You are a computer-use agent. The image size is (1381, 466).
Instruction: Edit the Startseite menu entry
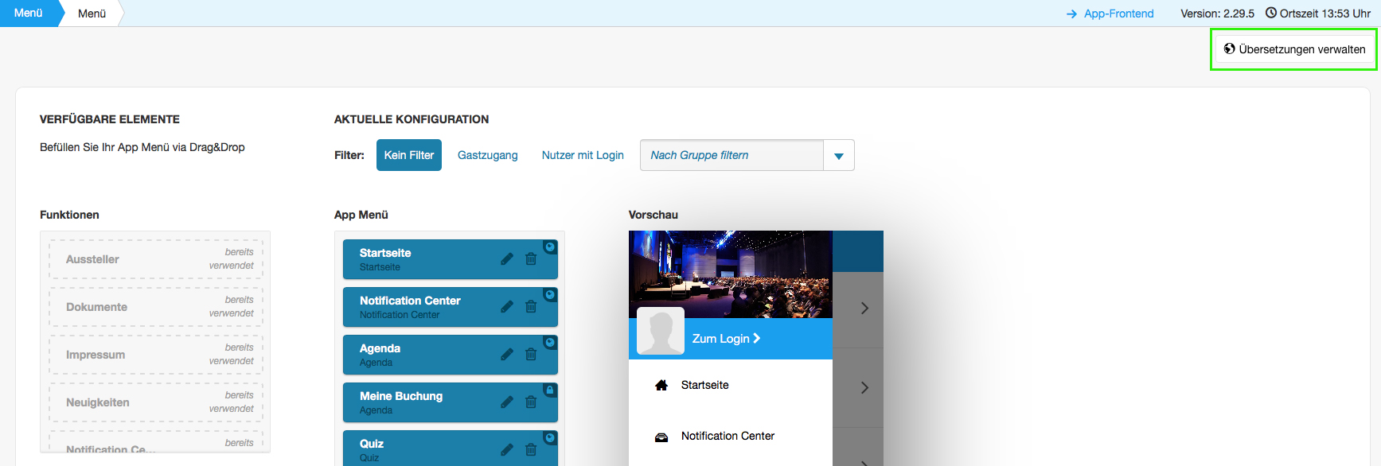click(x=507, y=258)
